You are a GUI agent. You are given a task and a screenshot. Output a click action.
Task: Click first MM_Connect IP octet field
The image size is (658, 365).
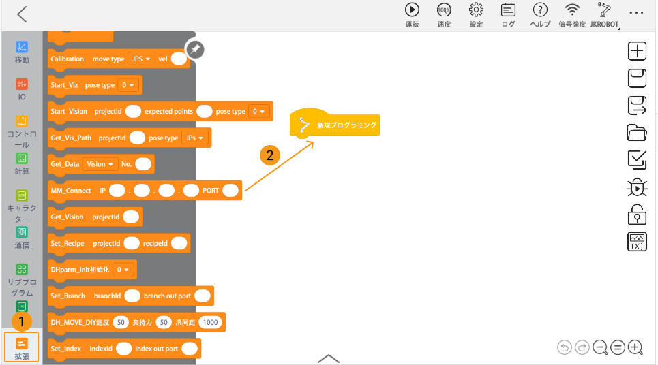click(x=117, y=191)
